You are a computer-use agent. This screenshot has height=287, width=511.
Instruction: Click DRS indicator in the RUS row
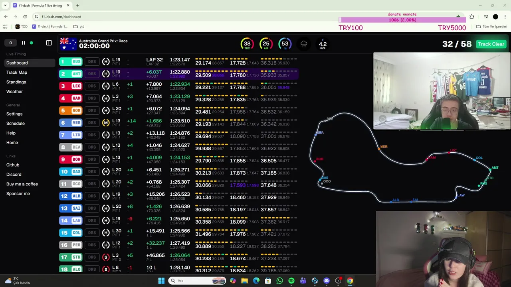(x=92, y=61)
